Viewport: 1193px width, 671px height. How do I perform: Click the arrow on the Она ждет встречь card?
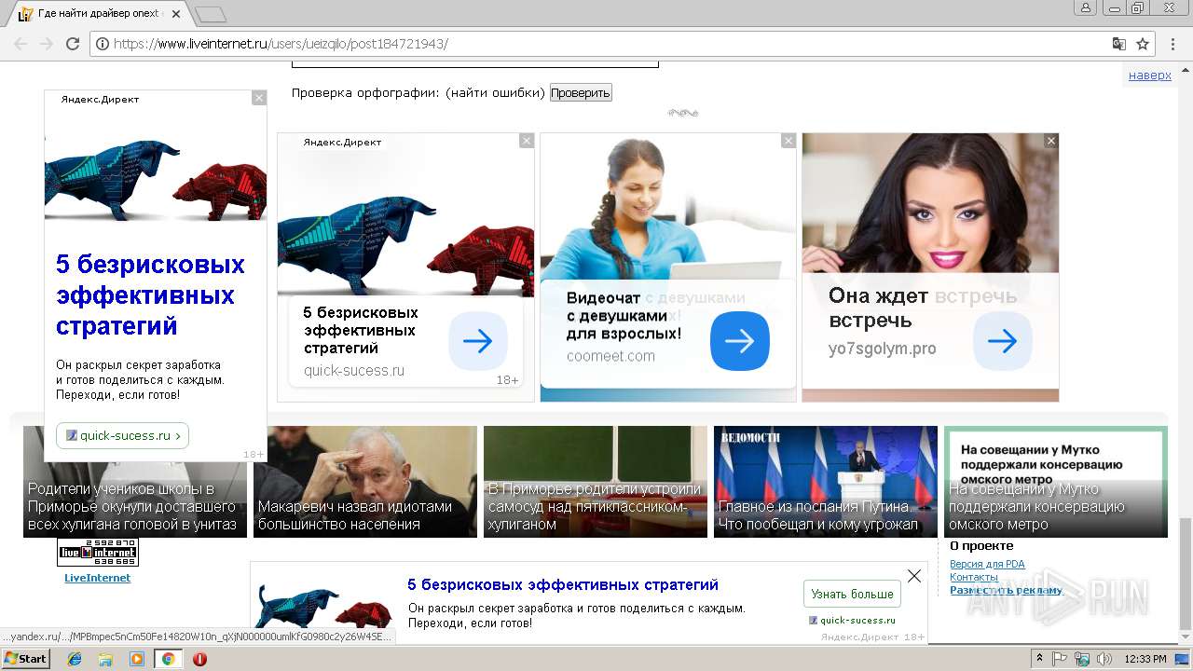1003,341
